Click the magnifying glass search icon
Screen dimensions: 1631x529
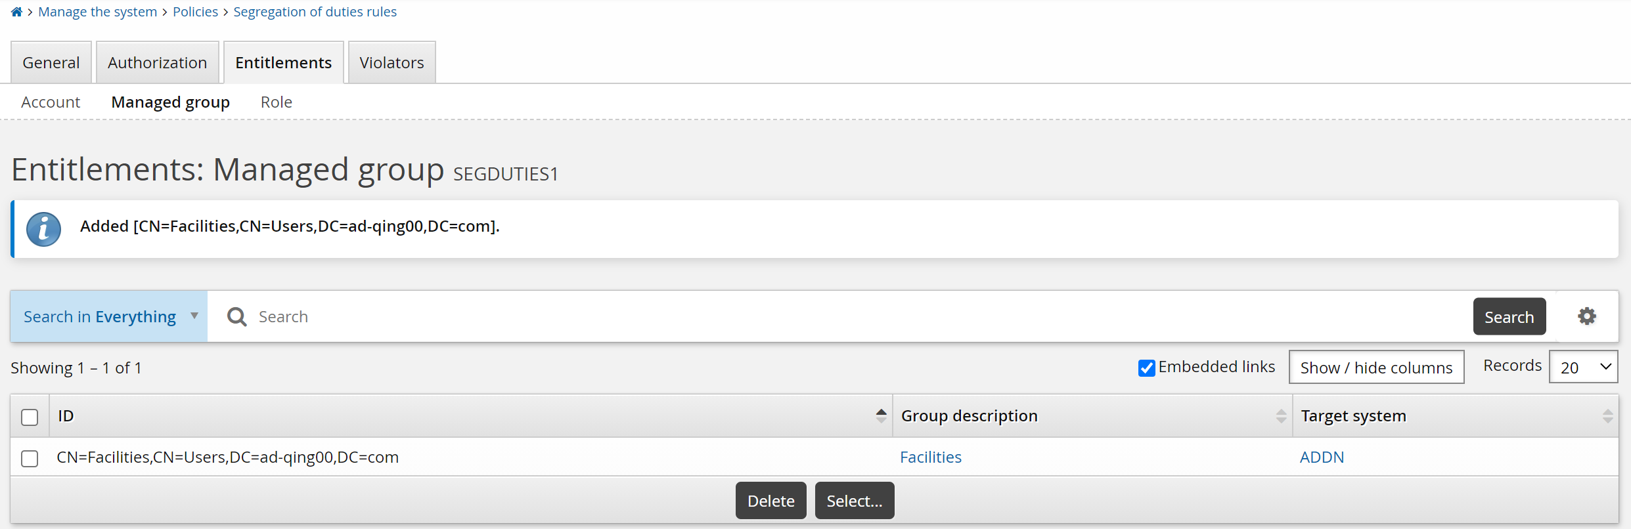236,317
